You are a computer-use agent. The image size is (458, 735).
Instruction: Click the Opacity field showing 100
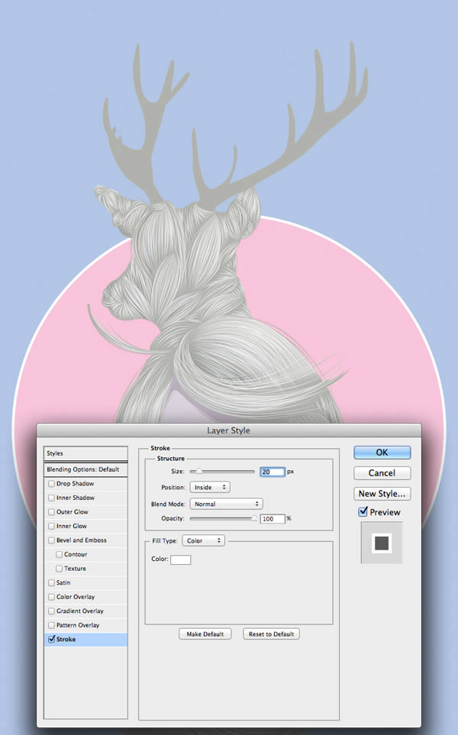273,519
